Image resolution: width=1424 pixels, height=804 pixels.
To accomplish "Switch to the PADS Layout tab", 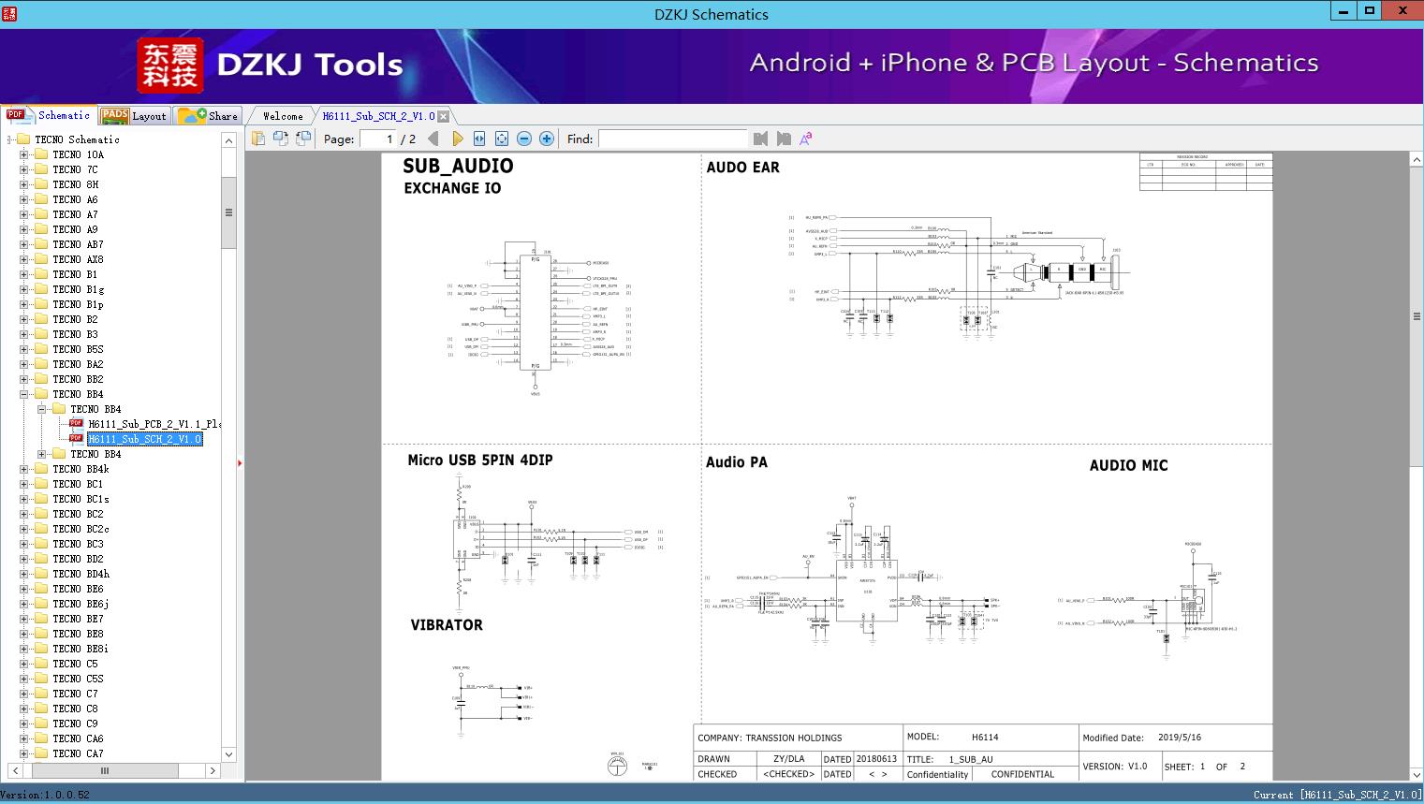I will click(x=134, y=116).
